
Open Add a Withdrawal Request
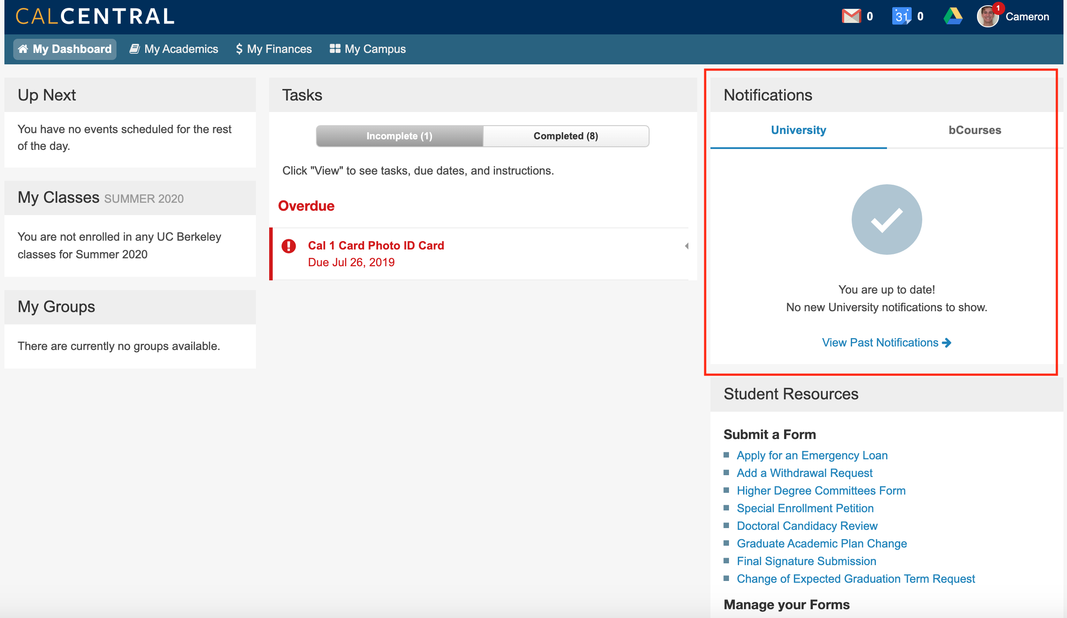click(804, 473)
